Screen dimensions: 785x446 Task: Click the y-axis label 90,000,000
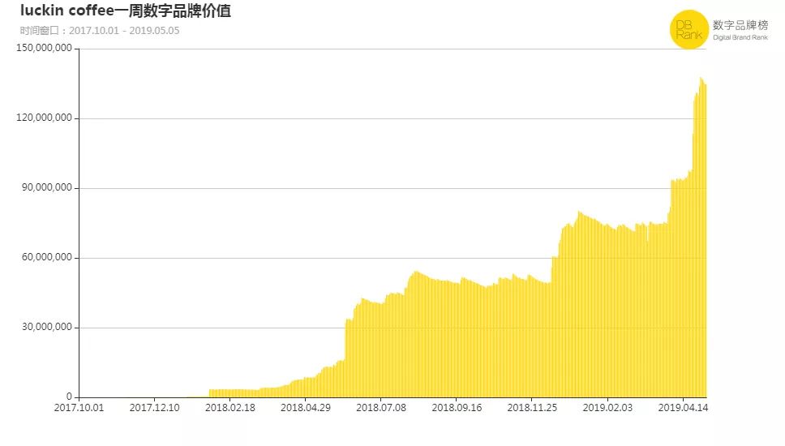coord(46,187)
